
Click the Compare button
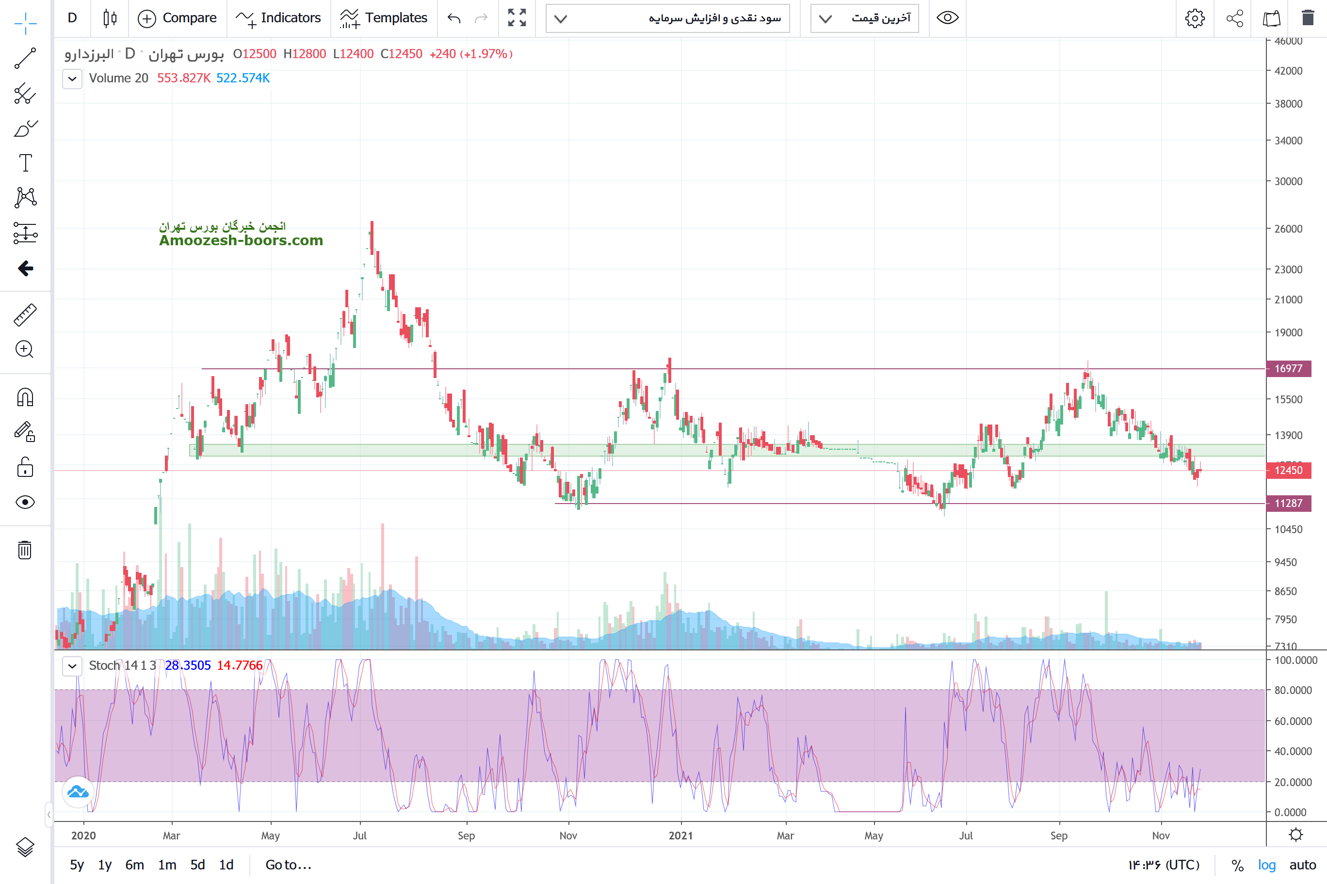pyautogui.click(x=177, y=18)
